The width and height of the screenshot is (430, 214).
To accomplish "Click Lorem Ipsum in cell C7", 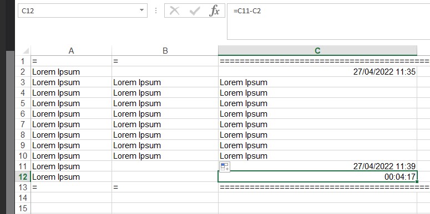I will coord(244,124).
